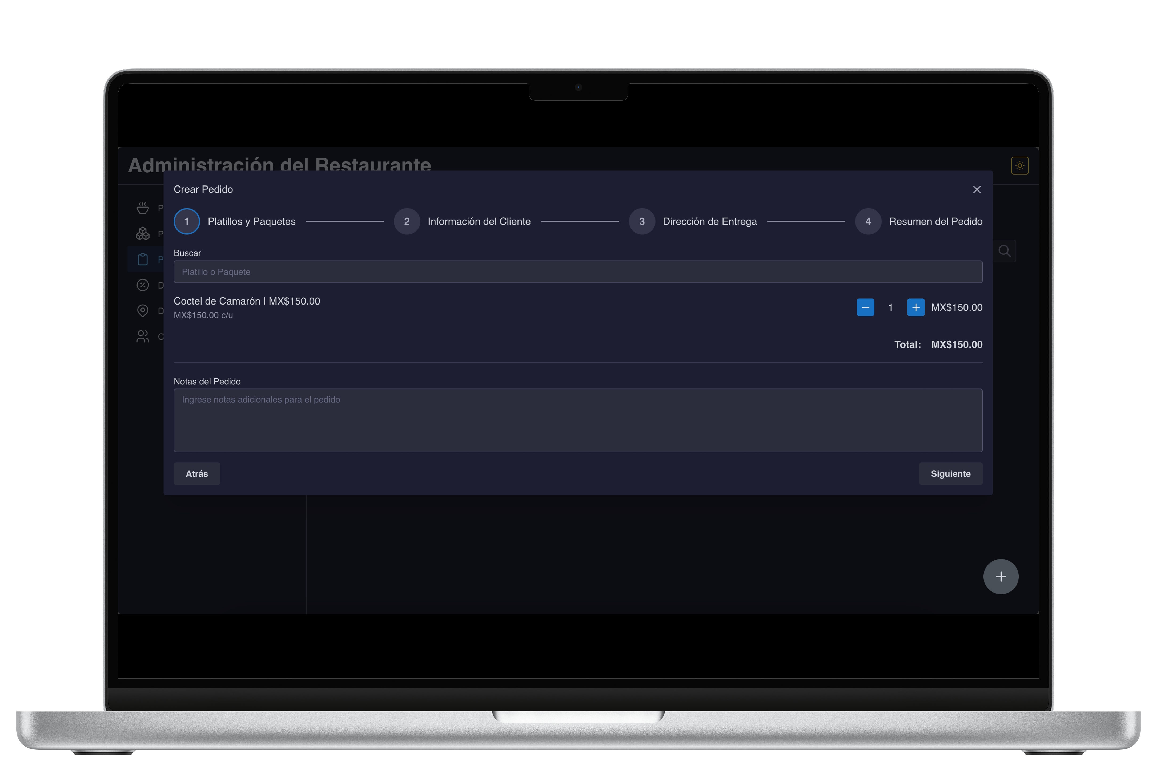Click the floating plus button bottom right
Screen dimensions: 1157x762
1001,576
